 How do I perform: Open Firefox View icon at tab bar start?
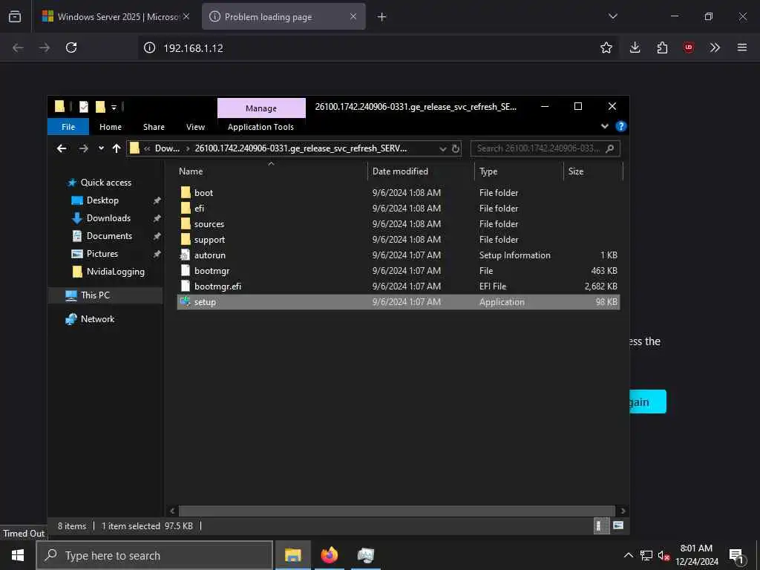15,16
